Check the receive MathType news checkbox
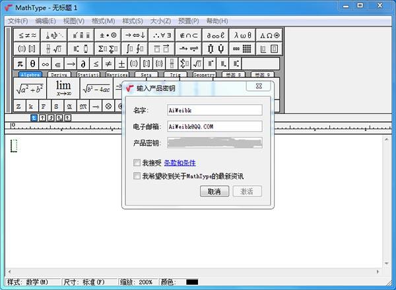396x290 pixels. [x=137, y=176]
